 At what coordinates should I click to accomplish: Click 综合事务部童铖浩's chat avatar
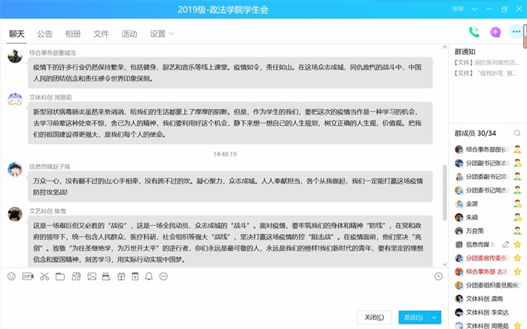(x=15, y=56)
